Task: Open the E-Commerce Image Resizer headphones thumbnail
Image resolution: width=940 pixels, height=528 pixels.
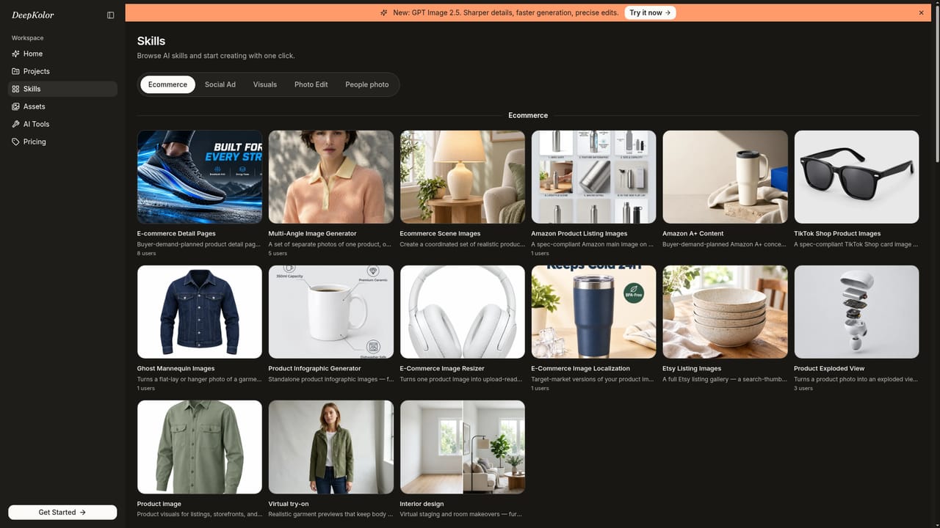Action: click(463, 312)
